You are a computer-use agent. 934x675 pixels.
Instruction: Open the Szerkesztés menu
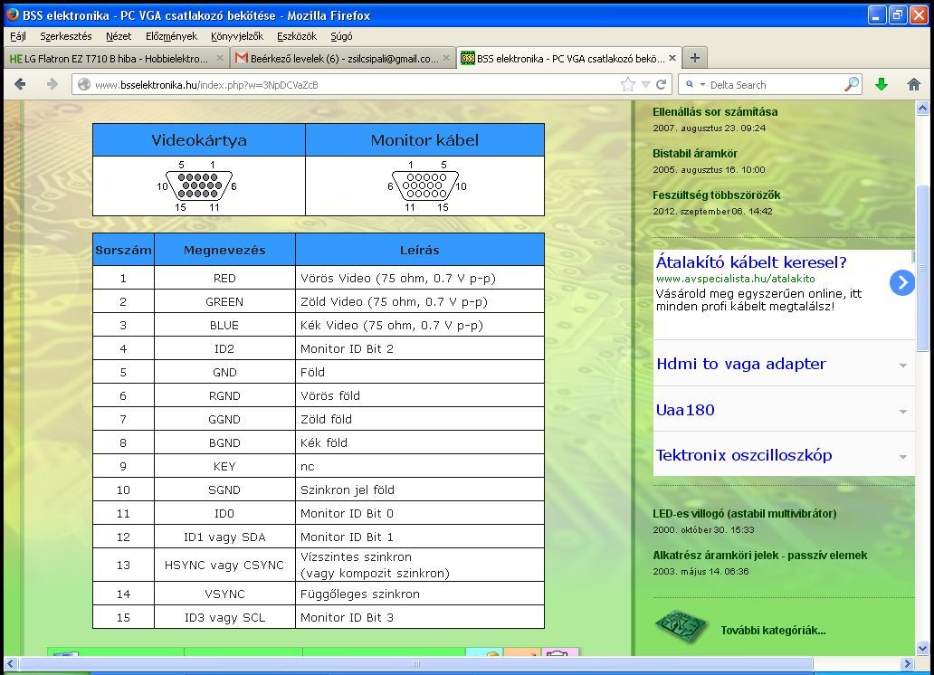(65, 36)
